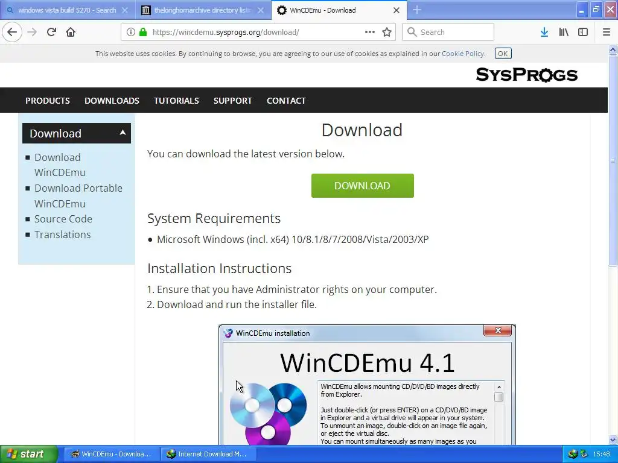Open the Source Code sidebar link

tap(63, 219)
